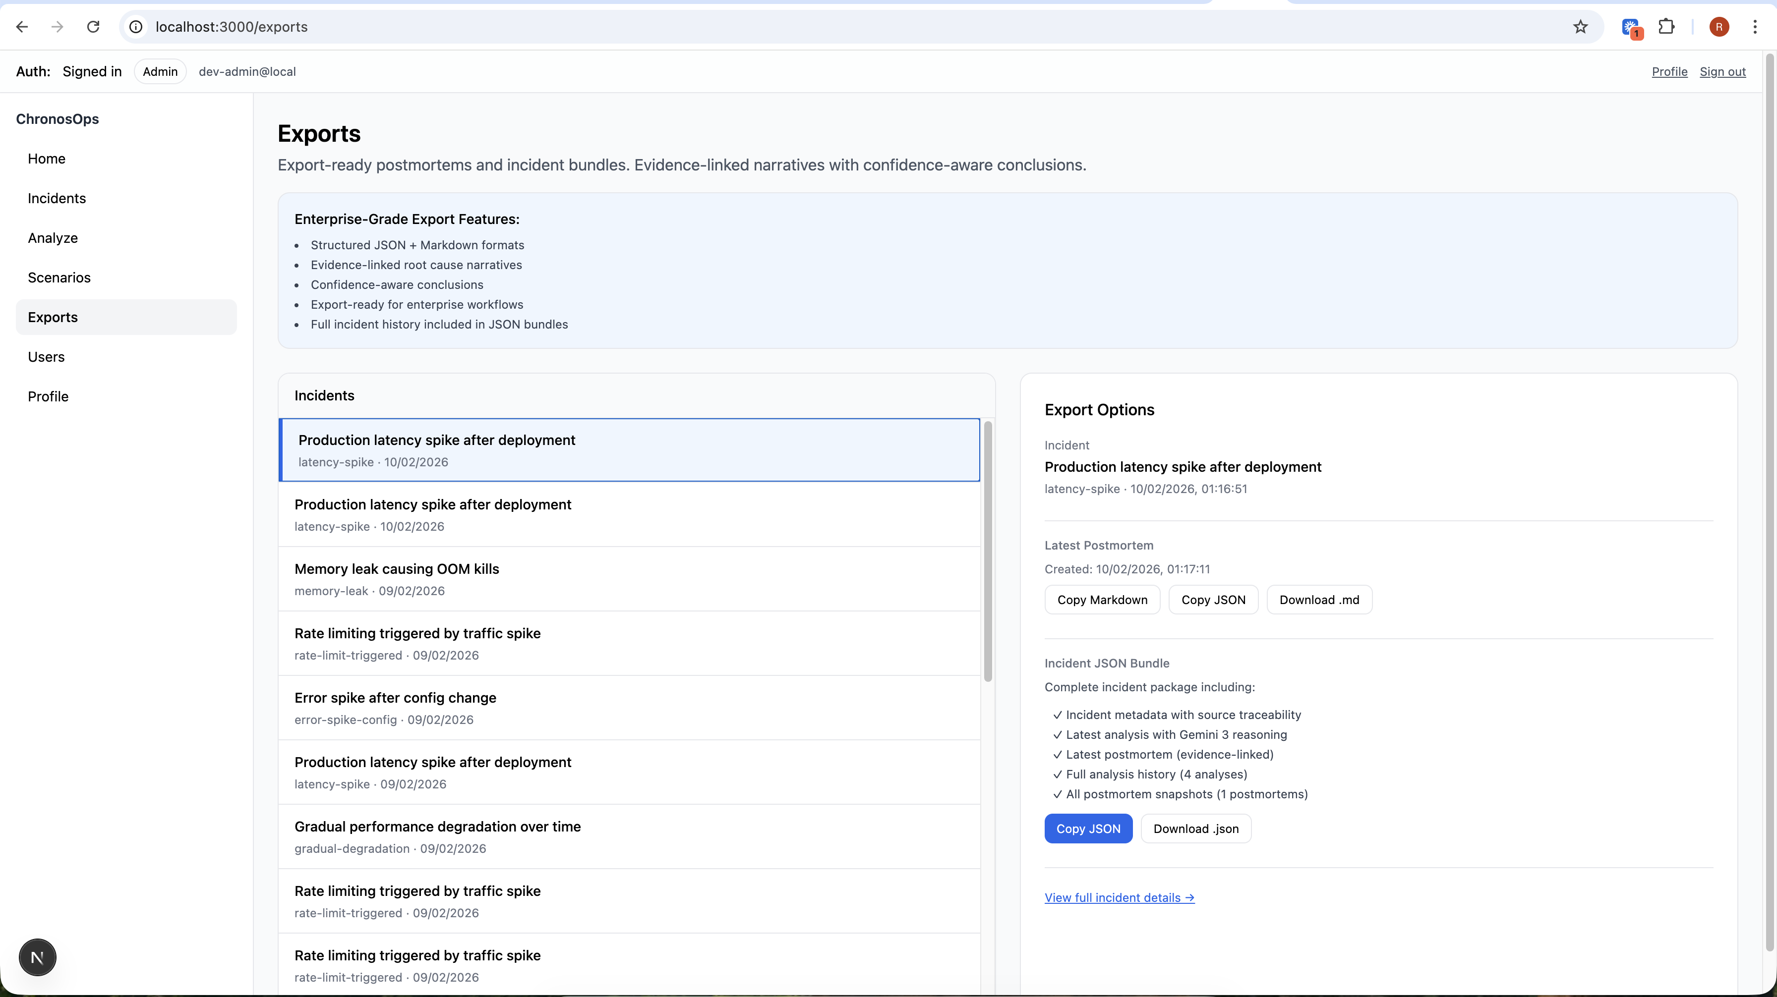Screen dimensions: 1777x997
Task: Go to Incidents in sidebar
Action: point(57,199)
